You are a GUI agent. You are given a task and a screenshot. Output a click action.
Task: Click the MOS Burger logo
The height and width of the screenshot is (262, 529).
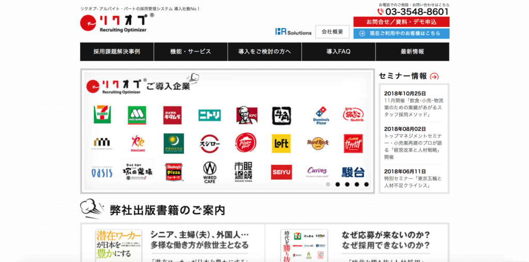(136, 115)
